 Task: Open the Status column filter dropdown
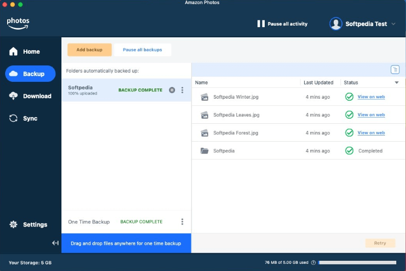point(396,82)
